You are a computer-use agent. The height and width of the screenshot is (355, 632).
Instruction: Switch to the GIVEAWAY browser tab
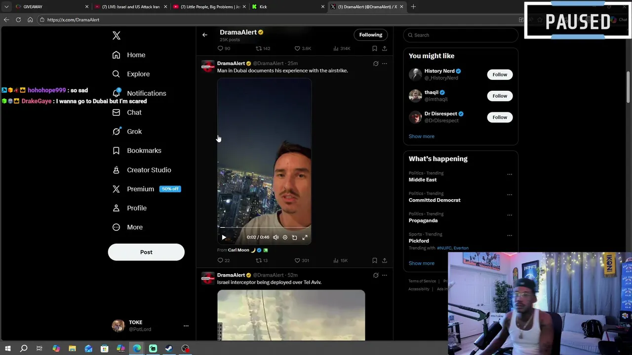52,7
